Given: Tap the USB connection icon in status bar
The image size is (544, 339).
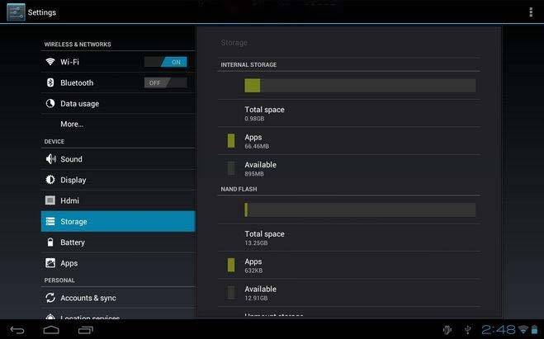Looking at the screenshot, I should [x=468, y=330].
